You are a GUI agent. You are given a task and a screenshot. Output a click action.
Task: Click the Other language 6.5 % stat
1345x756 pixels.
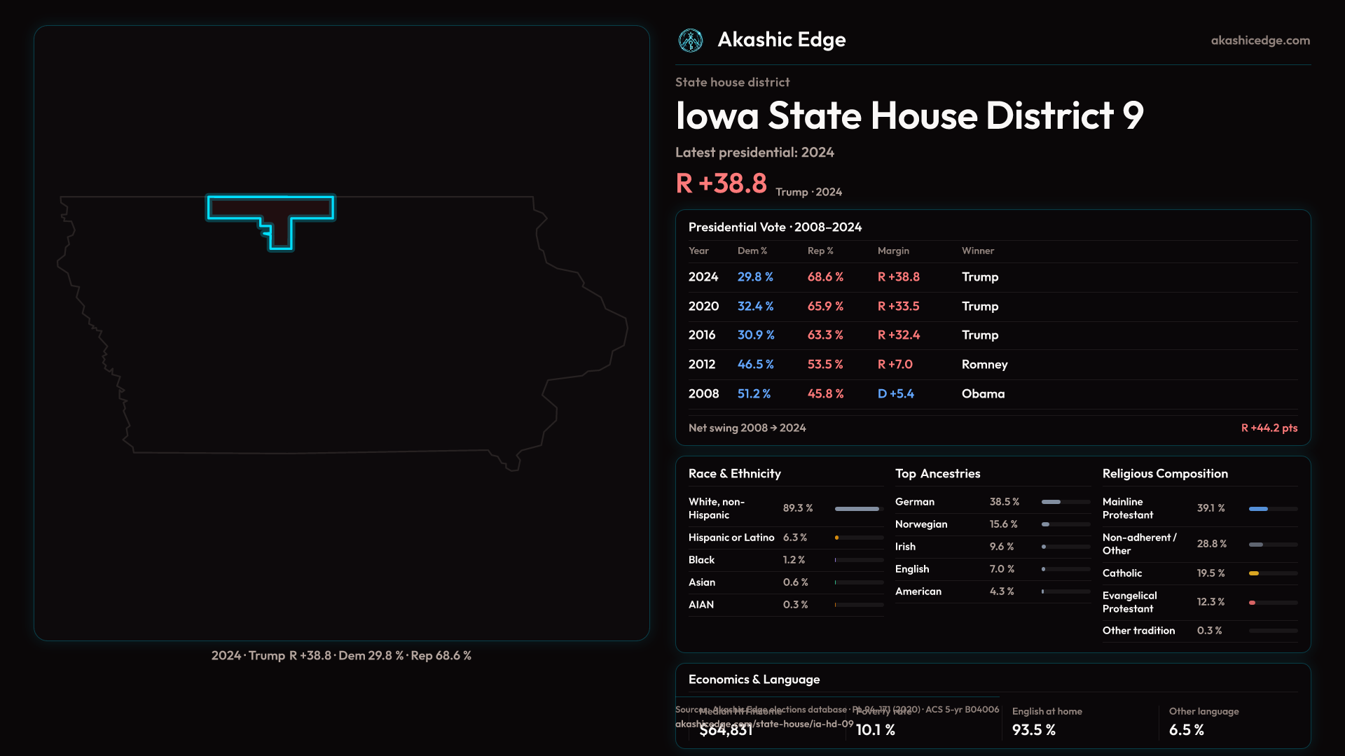pyautogui.click(x=1186, y=730)
